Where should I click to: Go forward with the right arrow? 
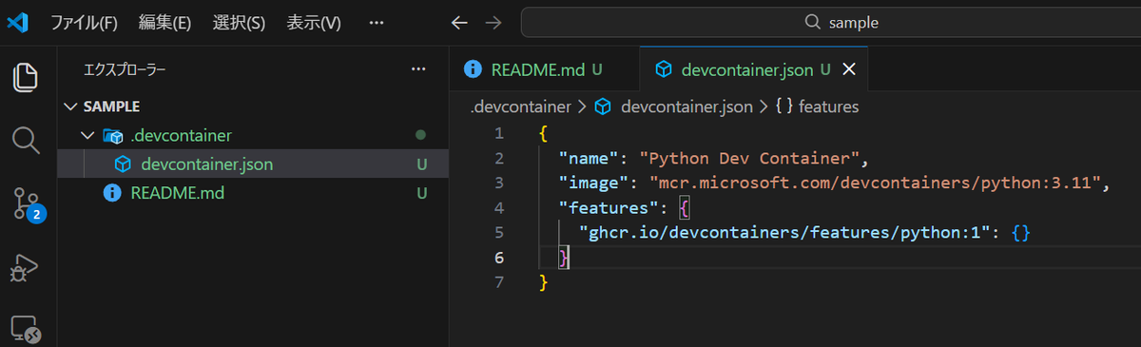tap(493, 22)
